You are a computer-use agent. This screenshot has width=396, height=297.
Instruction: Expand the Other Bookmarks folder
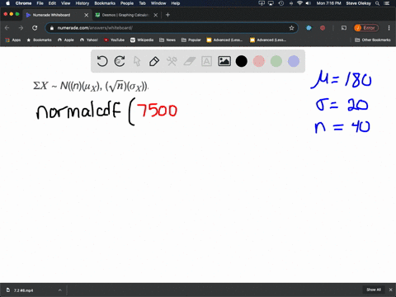[373, 40]
